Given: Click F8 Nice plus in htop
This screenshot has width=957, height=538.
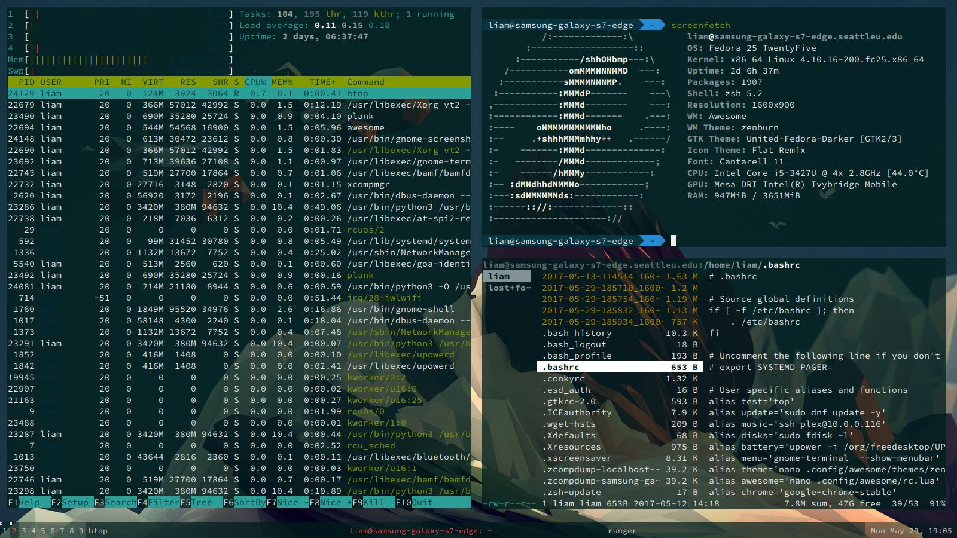Looking at the screenshot, I should (x=336, y=502).
